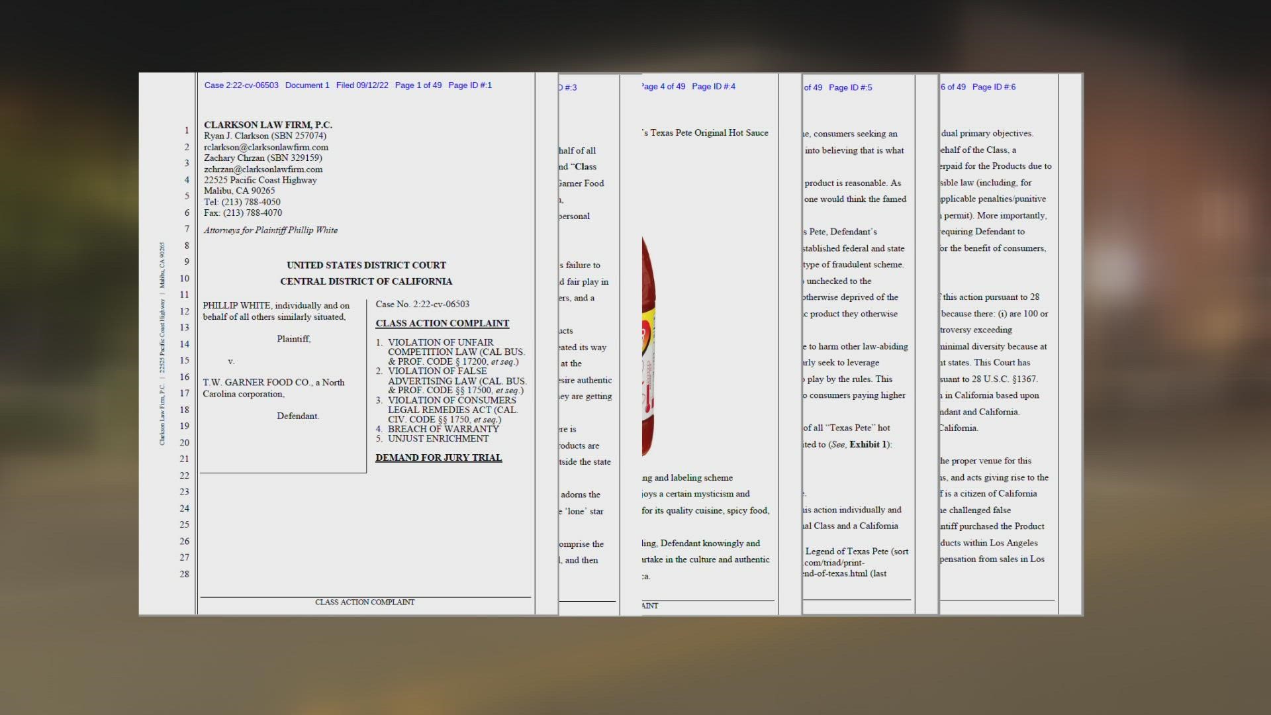Click "suant to 28 U.S.C. §1367." line
The width and height of the screenshot is (1271, 715).
click(989, 379)
